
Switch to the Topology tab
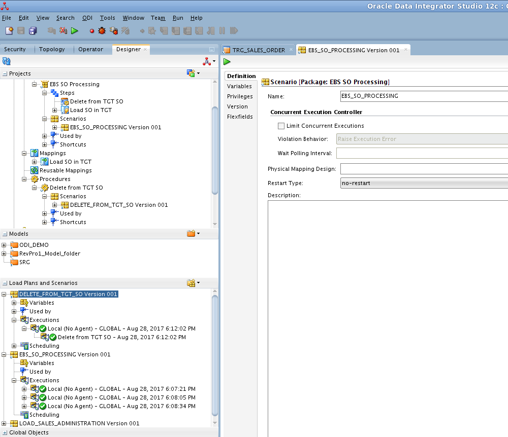click(52, 50)
